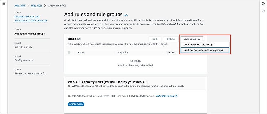Click the Action column header
This screenshot has height=114, width=267.
[x=172, y=52]
